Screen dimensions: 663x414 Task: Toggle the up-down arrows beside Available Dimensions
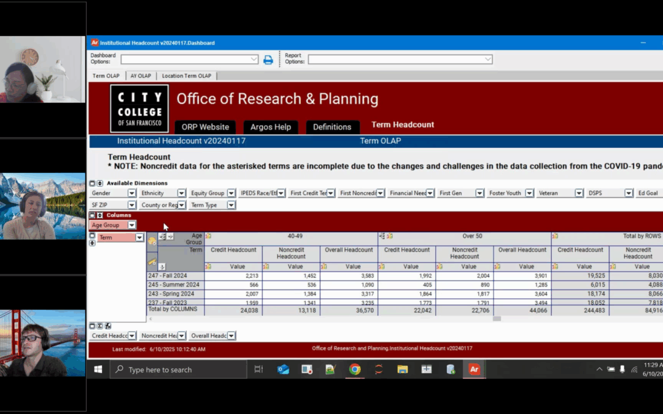[x=100, y=183]
